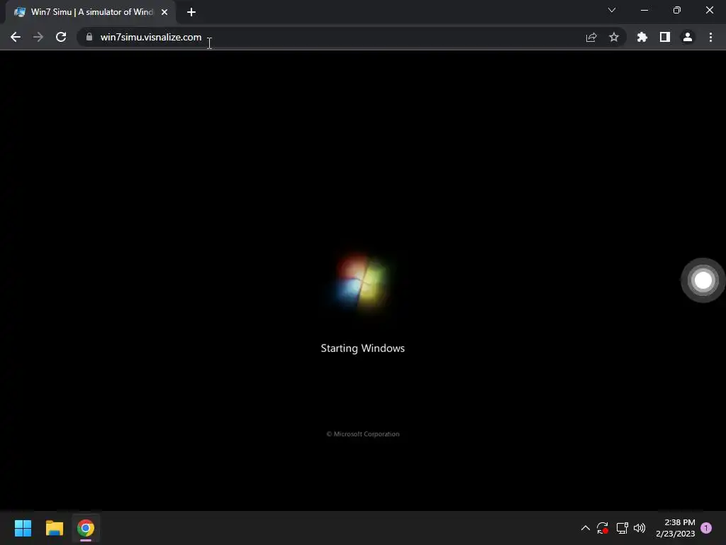This screenshot has width=726, height=545.
Task: Click the Chrome taskbar icon
Action: click(x=86, y=528)
